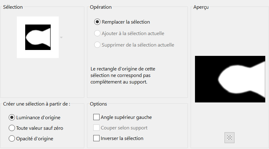The width and height of the screenshot is (269, 149).
Task: Click the rectangle d'origine warning message
Action: tap(127, 75)
